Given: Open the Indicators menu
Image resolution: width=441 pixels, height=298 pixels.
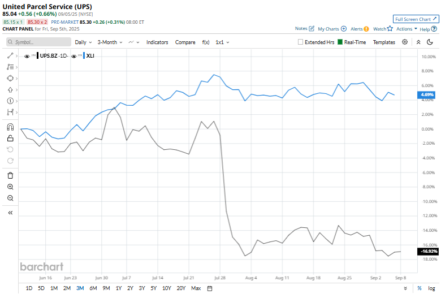Looking at the screenshot, I should pos(157,42).
